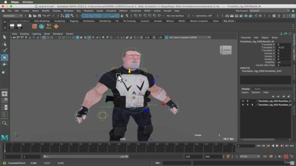Toggle P playback on Punisher_C layer
Viewport: 296px width, 166px height.
(x=247, y=101)
